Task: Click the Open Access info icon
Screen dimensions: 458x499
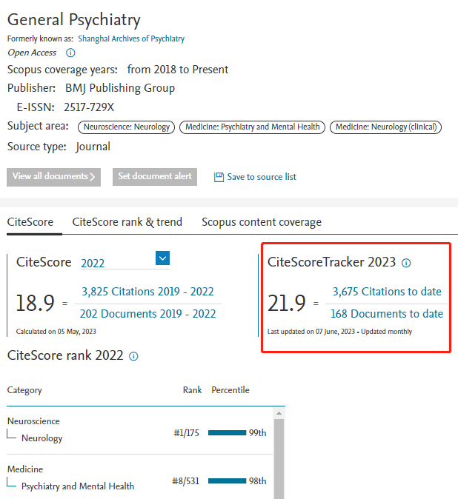Action: click(71, 53)
